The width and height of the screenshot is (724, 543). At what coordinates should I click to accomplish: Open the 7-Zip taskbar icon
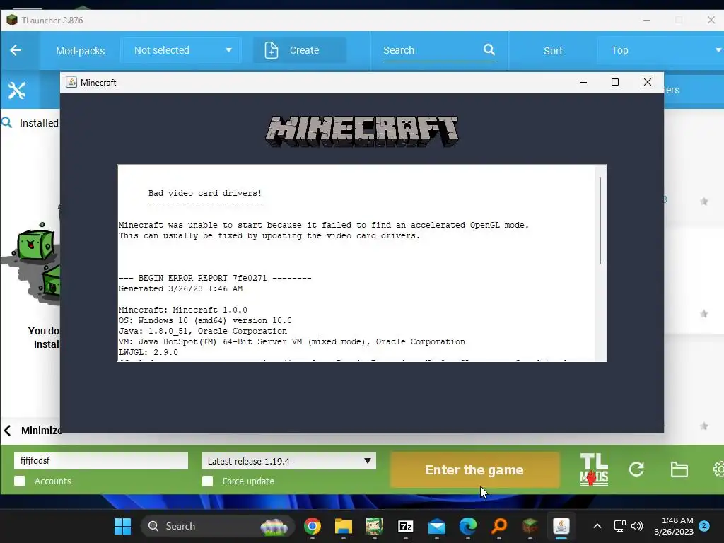click(x=406, y=526)
